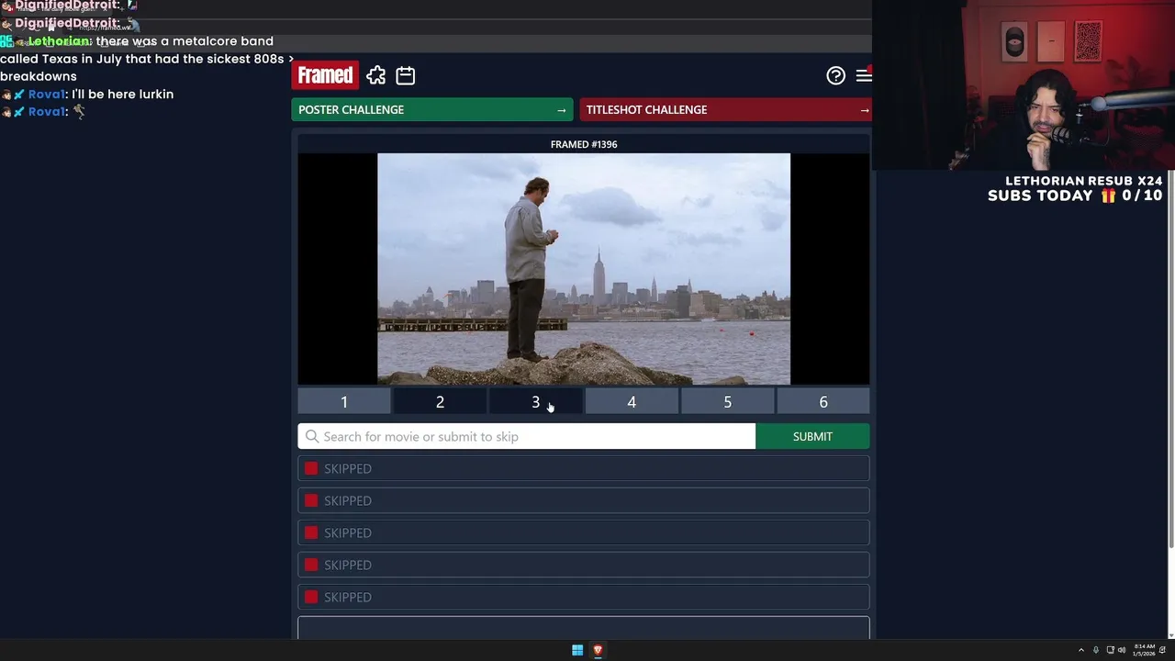Click "I'll be here lurkin" chat message
1175x661 pixels.
pyautogui.click(x=122, y=94)
